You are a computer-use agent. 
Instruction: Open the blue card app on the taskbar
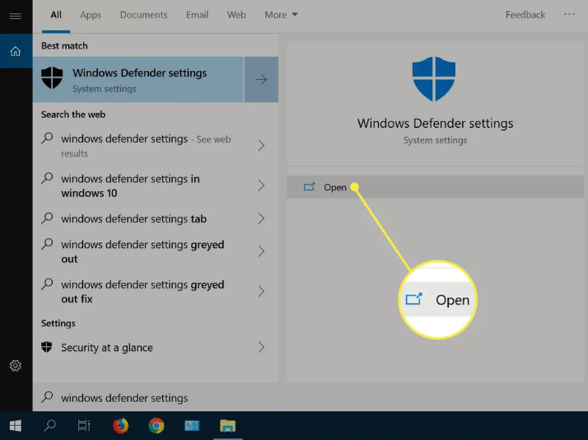192,426
